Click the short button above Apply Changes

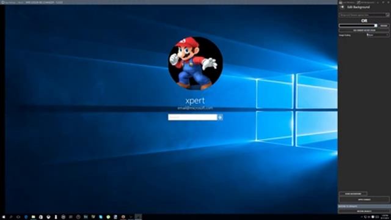coord(353,194)
